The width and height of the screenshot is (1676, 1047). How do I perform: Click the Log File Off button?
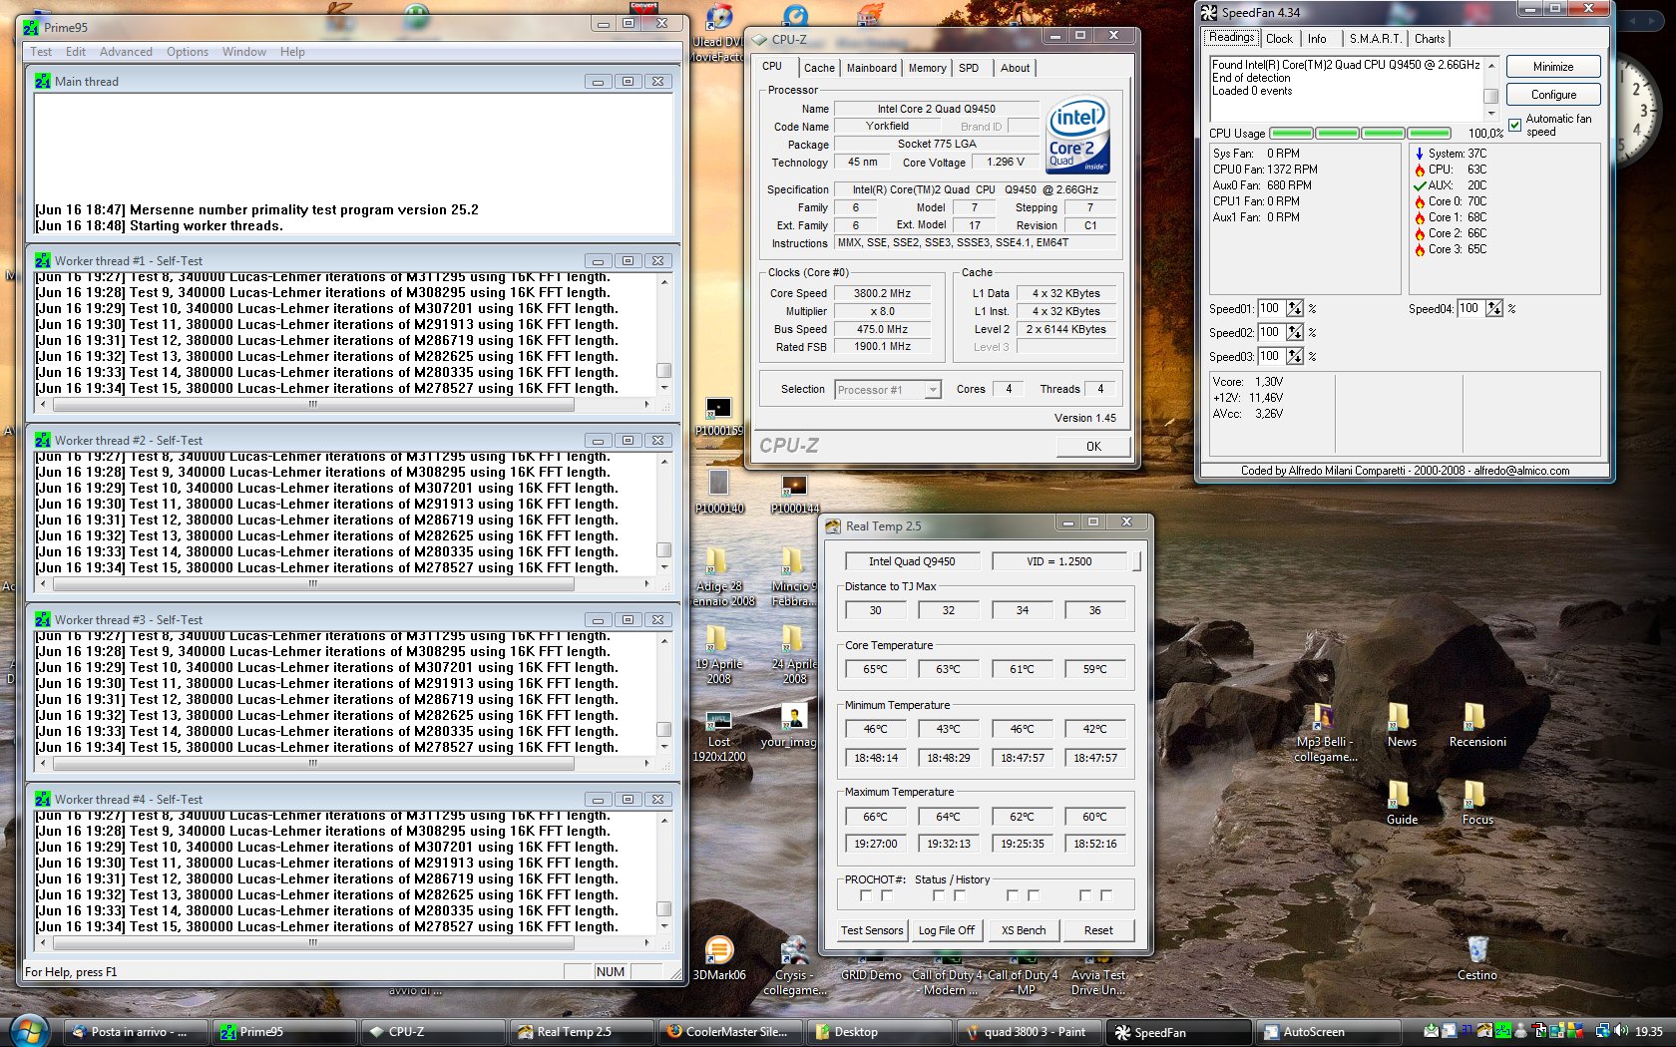pyautogui.click(x=946, y=930)
